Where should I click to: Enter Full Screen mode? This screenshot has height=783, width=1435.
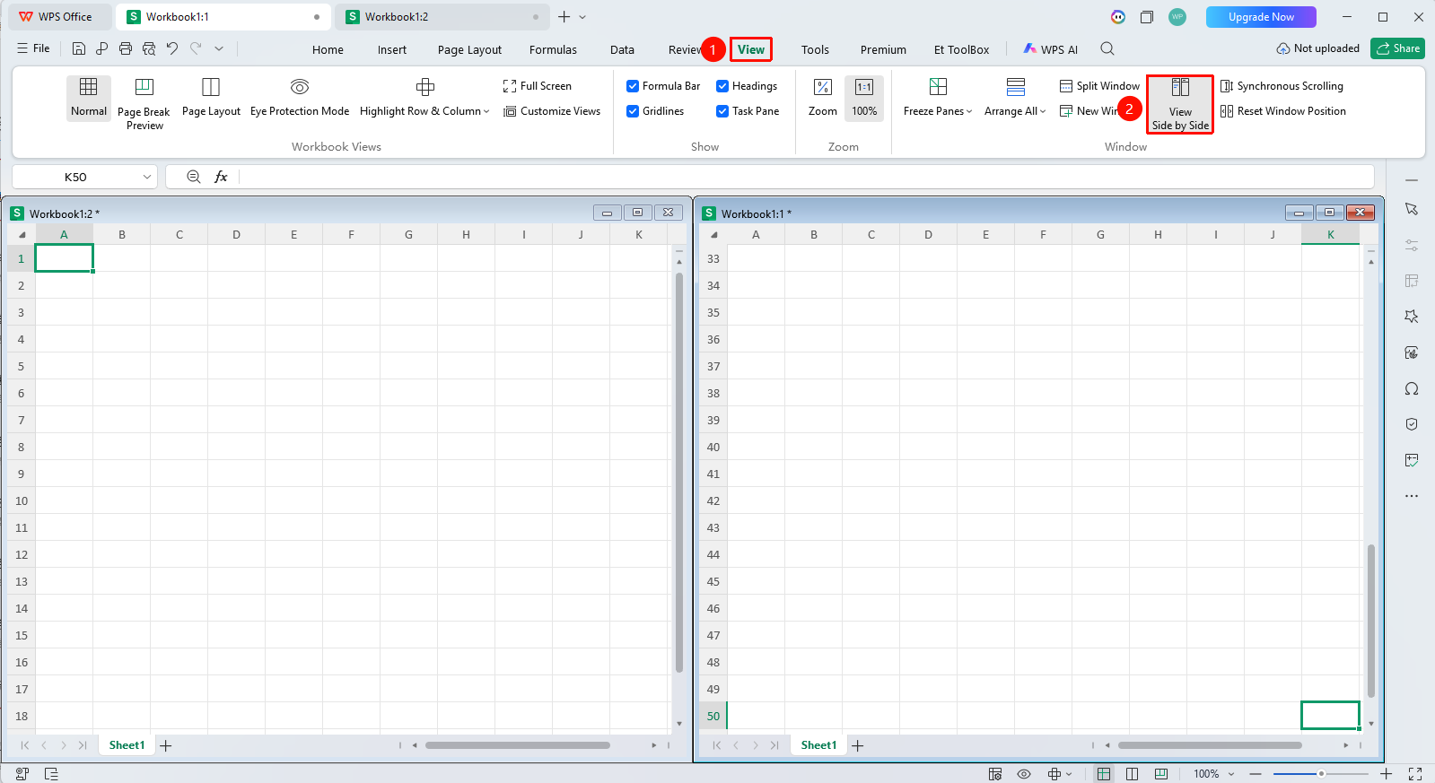point(537,86)
